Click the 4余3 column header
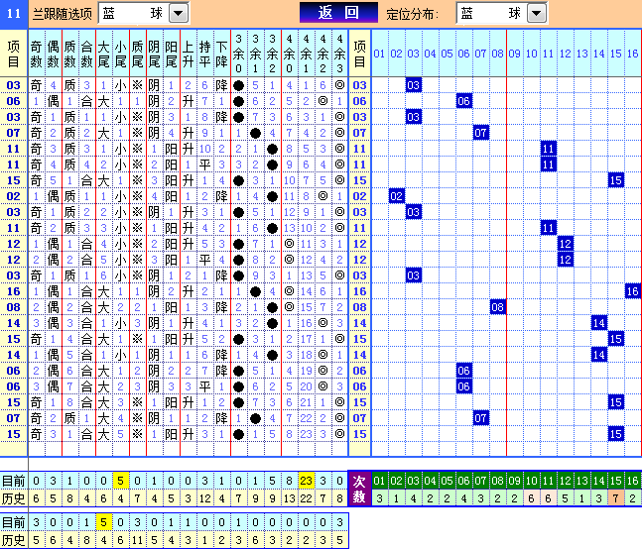 tap(339, 54)
